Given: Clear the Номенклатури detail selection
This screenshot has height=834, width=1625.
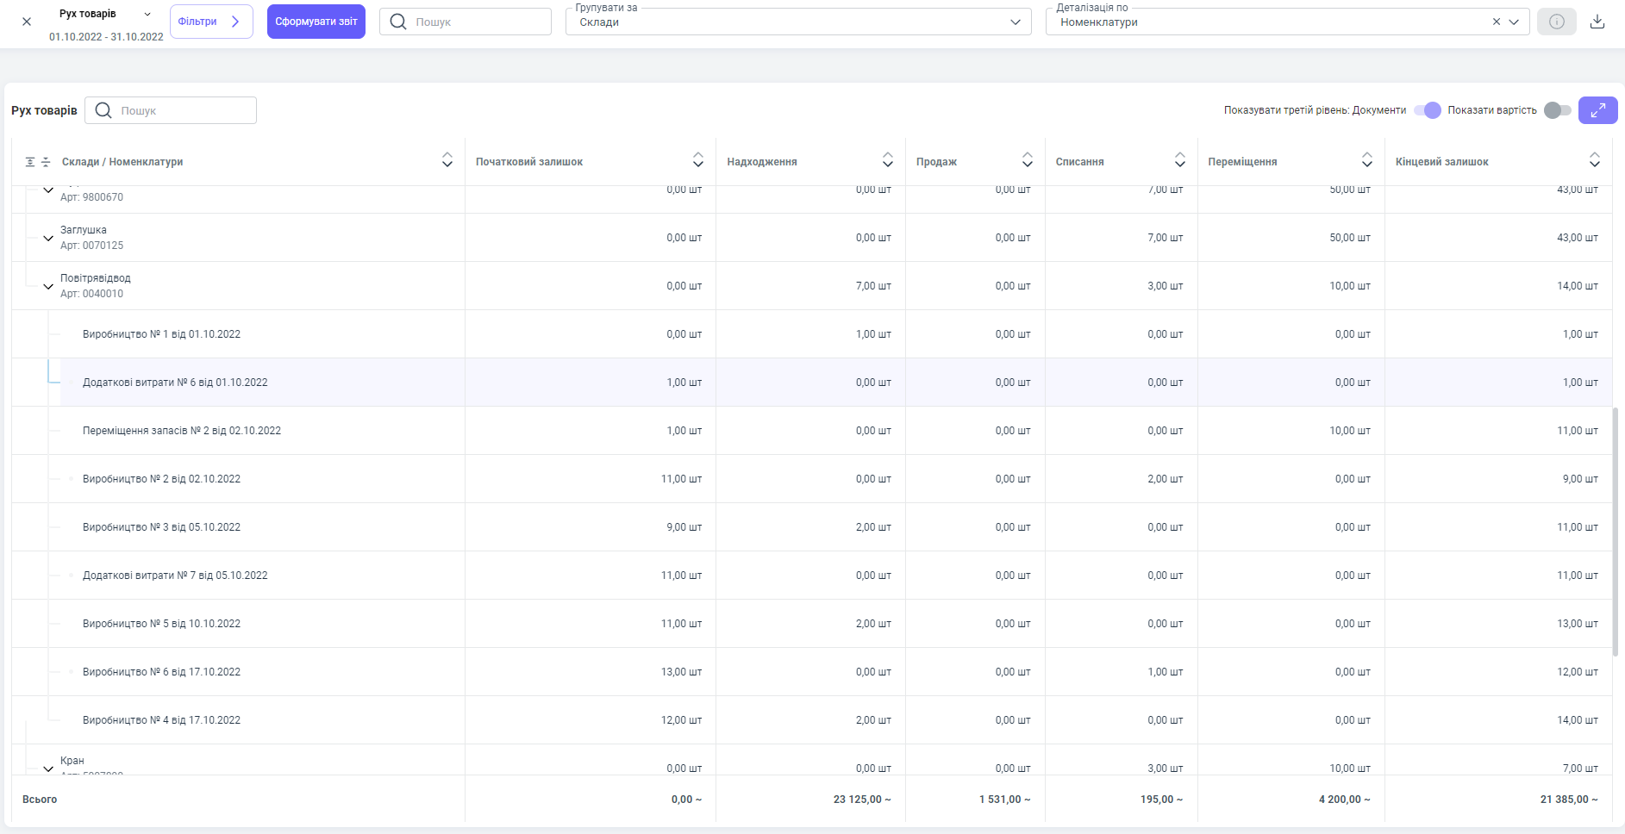Looking at the screenshot, I should pyautogui.click(x=1497, y=22).
